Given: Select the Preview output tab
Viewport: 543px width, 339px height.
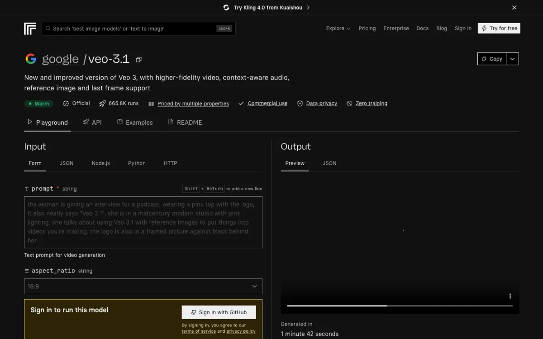Looking at the screenshot, I should [295, 163].
